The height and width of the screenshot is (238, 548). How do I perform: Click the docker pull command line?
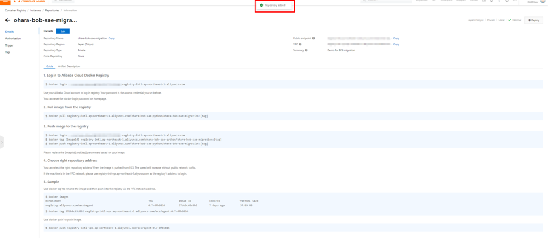(127, 116)
